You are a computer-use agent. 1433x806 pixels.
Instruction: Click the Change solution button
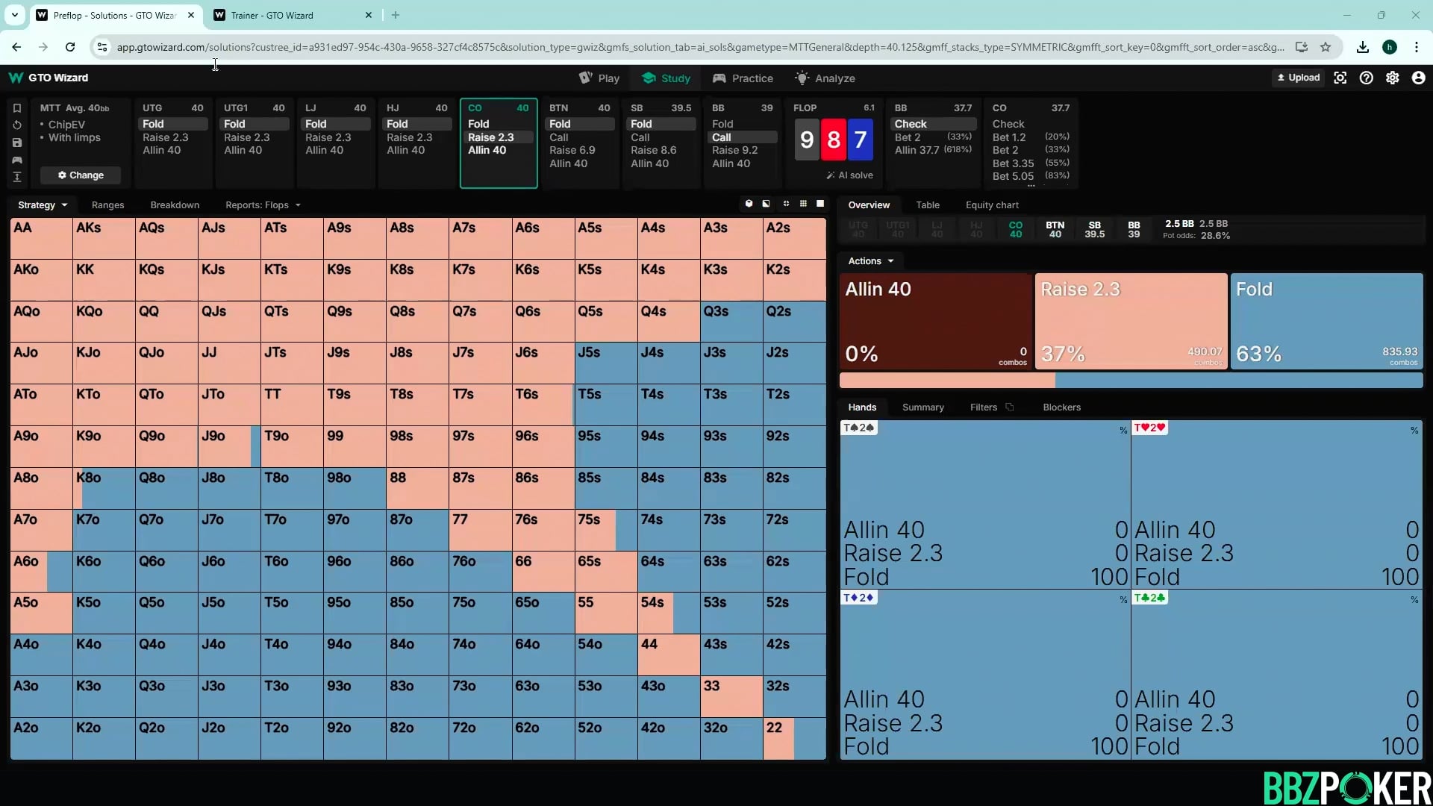coord(81,175)
